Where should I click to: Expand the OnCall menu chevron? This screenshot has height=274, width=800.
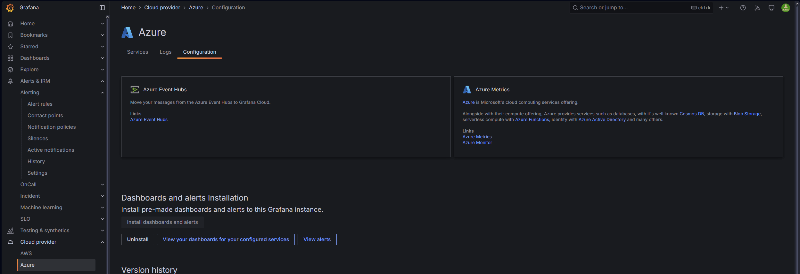pyautogui.click(x=103, y=185)
